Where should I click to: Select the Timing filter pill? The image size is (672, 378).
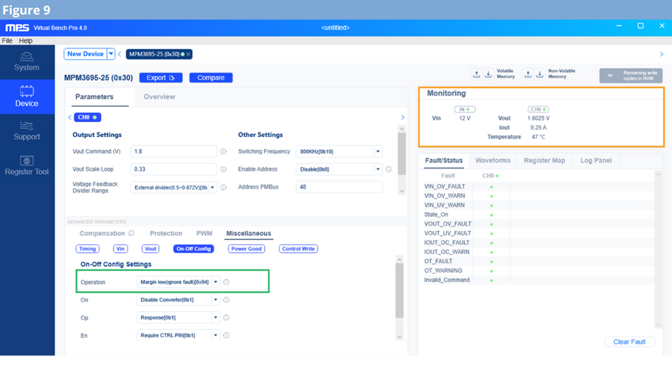click(87, 249)
